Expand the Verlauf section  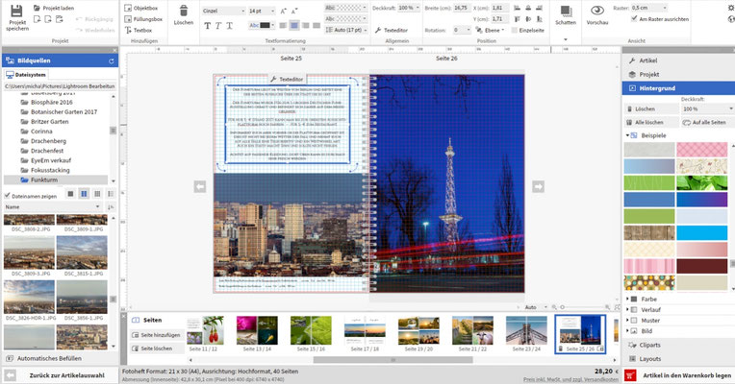pyautogui.click(x=650, y=310)
